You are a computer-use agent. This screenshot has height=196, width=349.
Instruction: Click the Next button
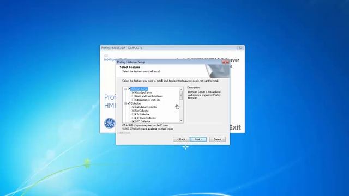point(198,139)
